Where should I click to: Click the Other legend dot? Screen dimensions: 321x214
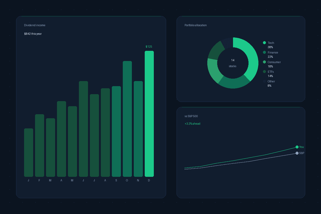[x=264, y=81]
